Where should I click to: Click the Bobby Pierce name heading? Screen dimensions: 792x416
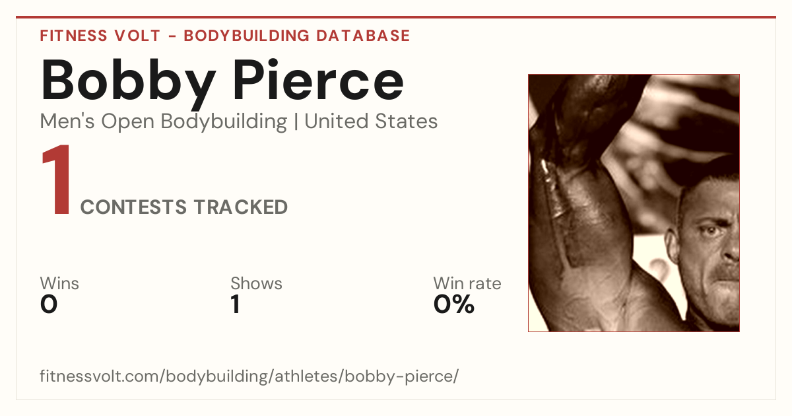pos(222,80)
